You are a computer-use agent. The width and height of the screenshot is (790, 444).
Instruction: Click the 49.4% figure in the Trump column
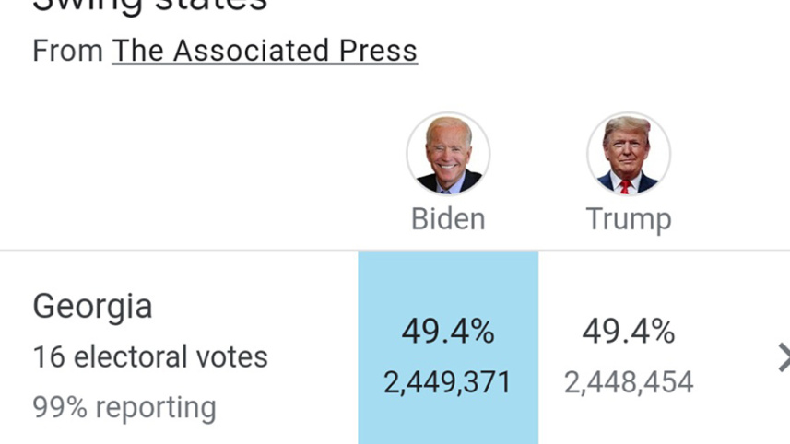tap(629, 332)
